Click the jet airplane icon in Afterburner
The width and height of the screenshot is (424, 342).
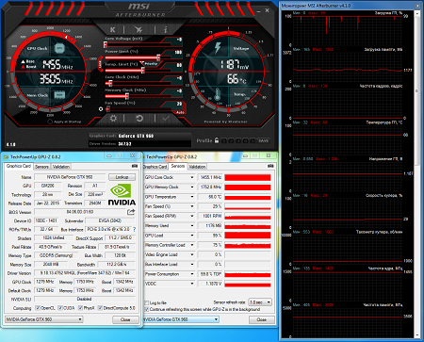[139, 29]
